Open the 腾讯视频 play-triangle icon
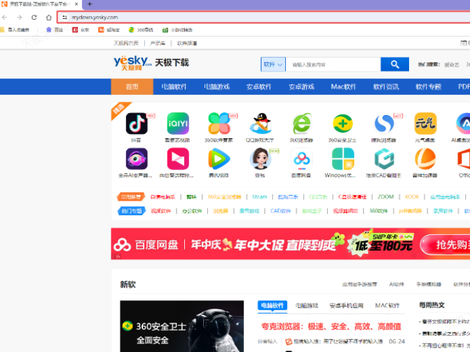The height and width of the screenshot is (352, 470). (x=219, y=159)
